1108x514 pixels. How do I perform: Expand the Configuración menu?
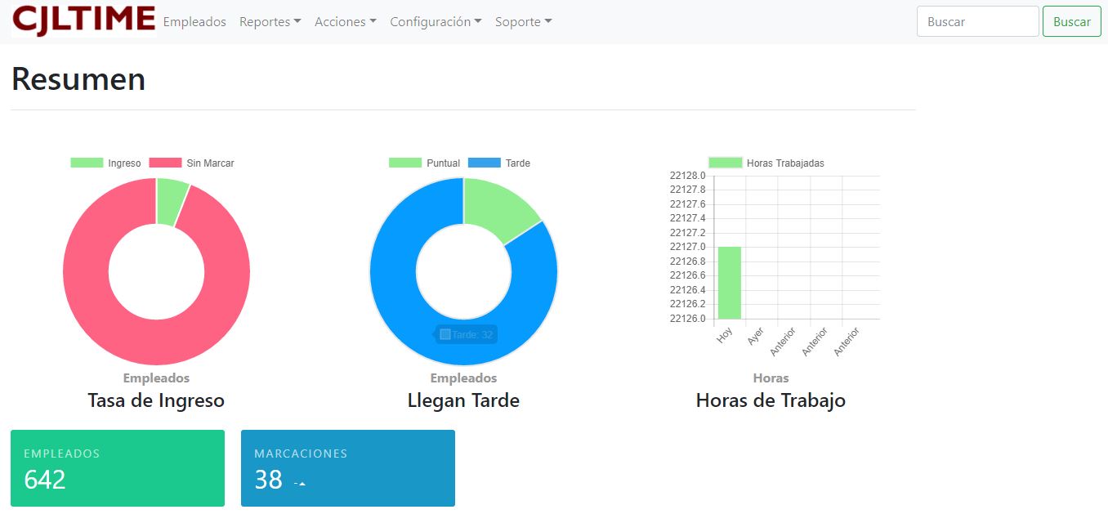pyautogui.click(x=436, y=22)
